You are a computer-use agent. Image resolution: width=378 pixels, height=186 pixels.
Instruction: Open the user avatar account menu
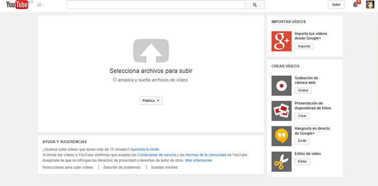pos(370,5)
